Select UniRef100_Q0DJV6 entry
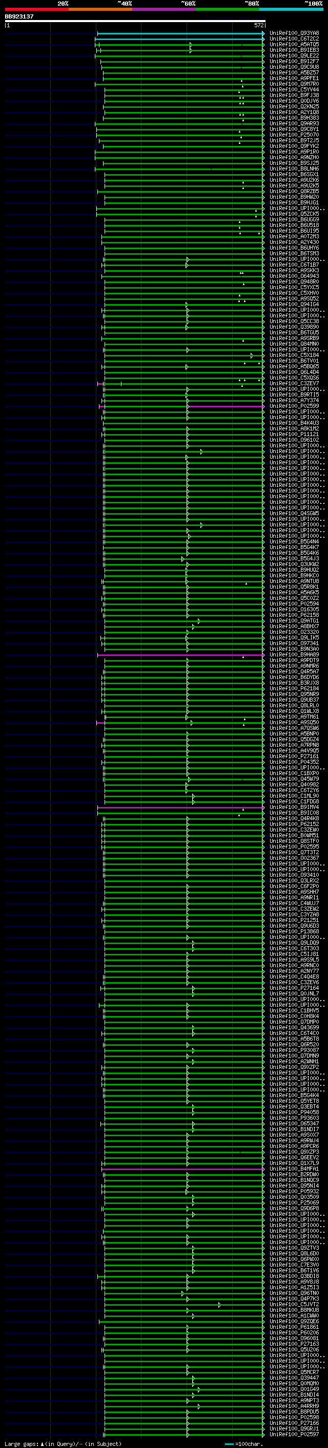 point(294,101)
